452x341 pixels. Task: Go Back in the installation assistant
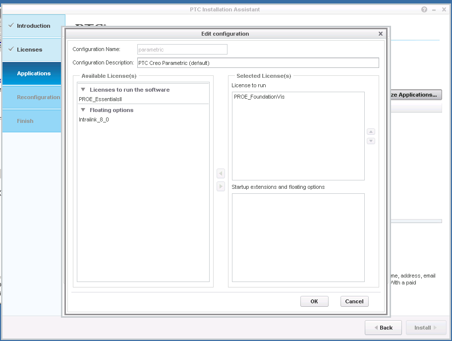383,328
